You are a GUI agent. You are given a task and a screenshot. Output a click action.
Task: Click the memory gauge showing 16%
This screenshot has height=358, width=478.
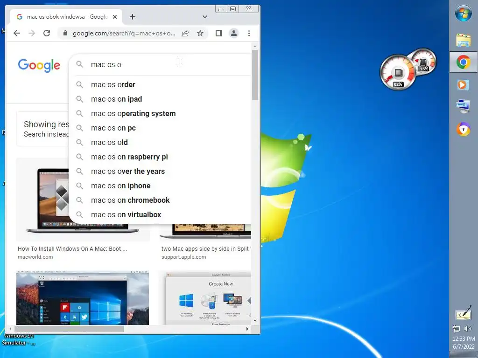pos(424,62)
